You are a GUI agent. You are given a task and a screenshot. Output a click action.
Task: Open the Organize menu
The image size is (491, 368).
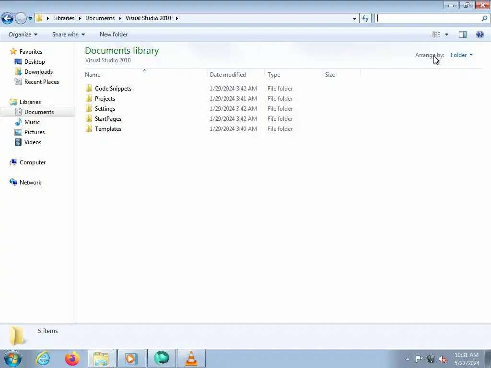23,34
